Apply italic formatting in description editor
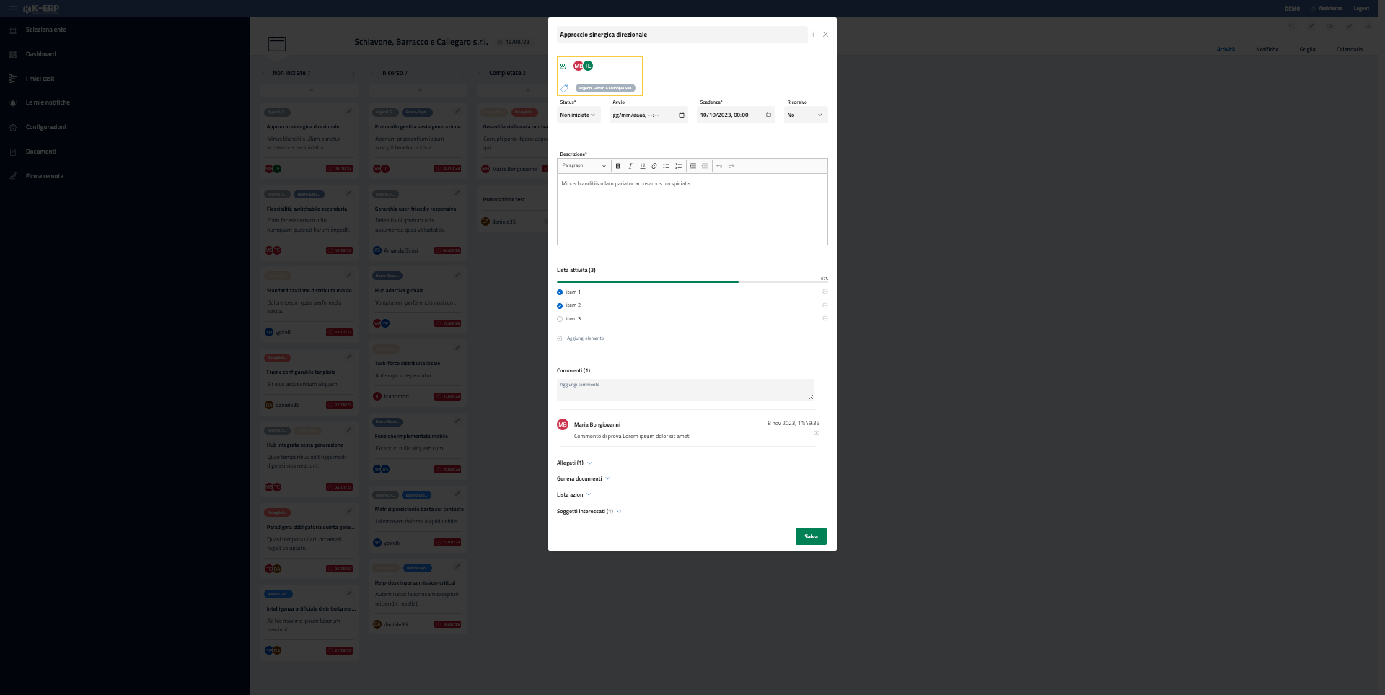The image size is (1385, 695). pos(630,166)
